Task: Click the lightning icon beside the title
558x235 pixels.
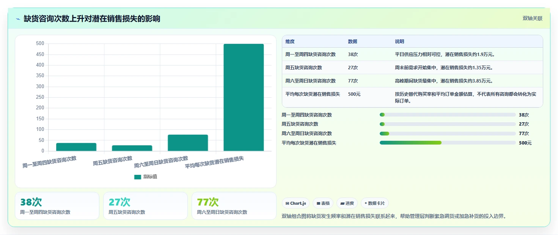Action: 18,19
